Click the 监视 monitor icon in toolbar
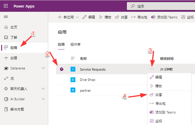The height and width of the screenshot is (125, 195). 183,17
